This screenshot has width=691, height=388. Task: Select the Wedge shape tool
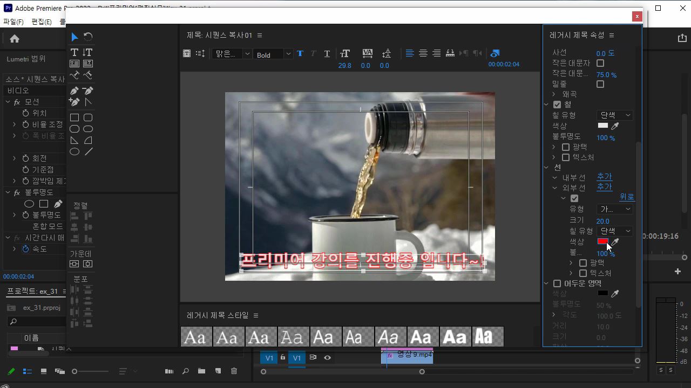74,140
